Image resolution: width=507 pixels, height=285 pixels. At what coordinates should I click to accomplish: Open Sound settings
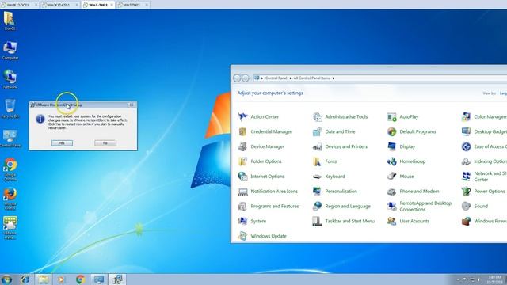[x=475, y=206]
